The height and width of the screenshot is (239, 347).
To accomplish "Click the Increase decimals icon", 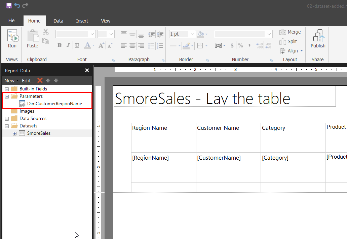I will (x=259, y=46).
